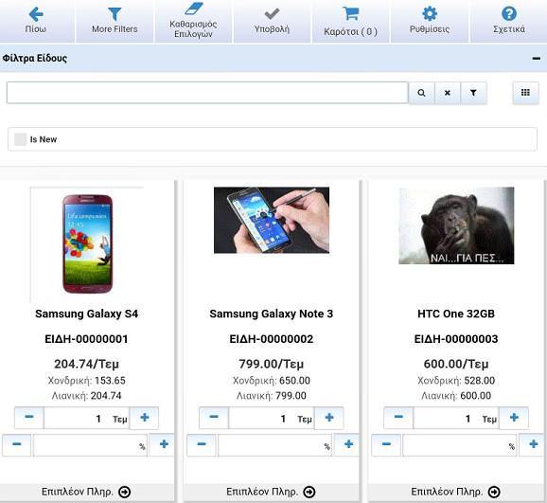The image size is (547, 503).
Task: Open Επιπλέον Πληρ. for Samsung Galaxy S4
Action: pos(86,492)
